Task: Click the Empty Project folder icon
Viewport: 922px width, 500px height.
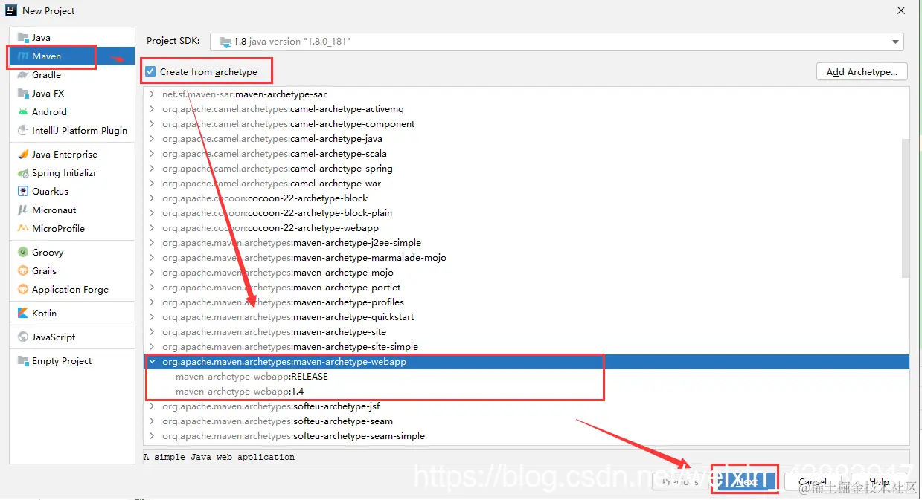Action: [x=23, y=361]
